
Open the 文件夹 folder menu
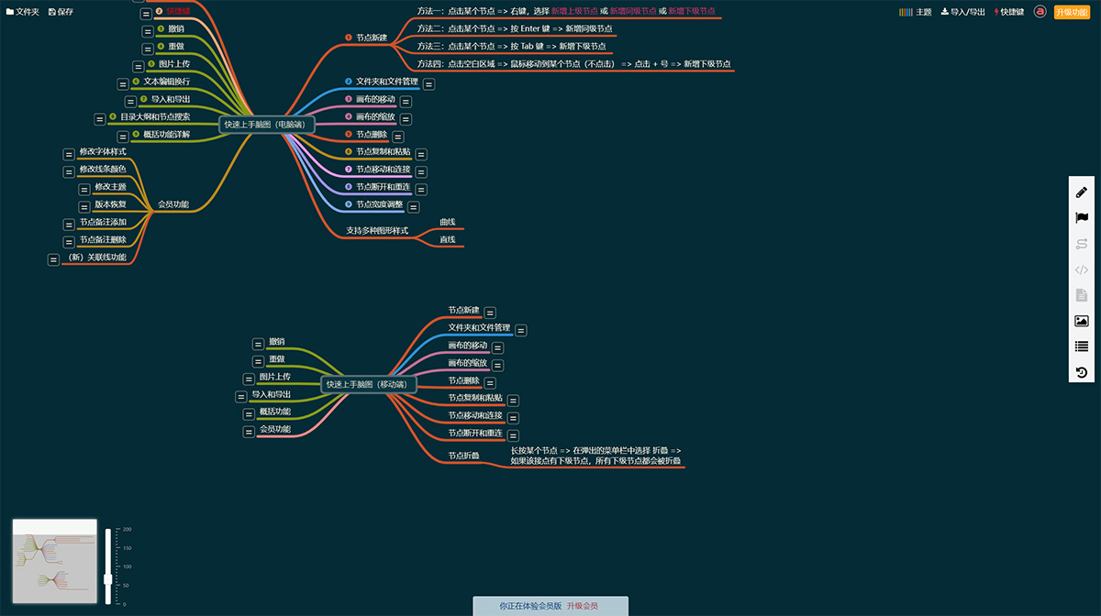point(23,12)
